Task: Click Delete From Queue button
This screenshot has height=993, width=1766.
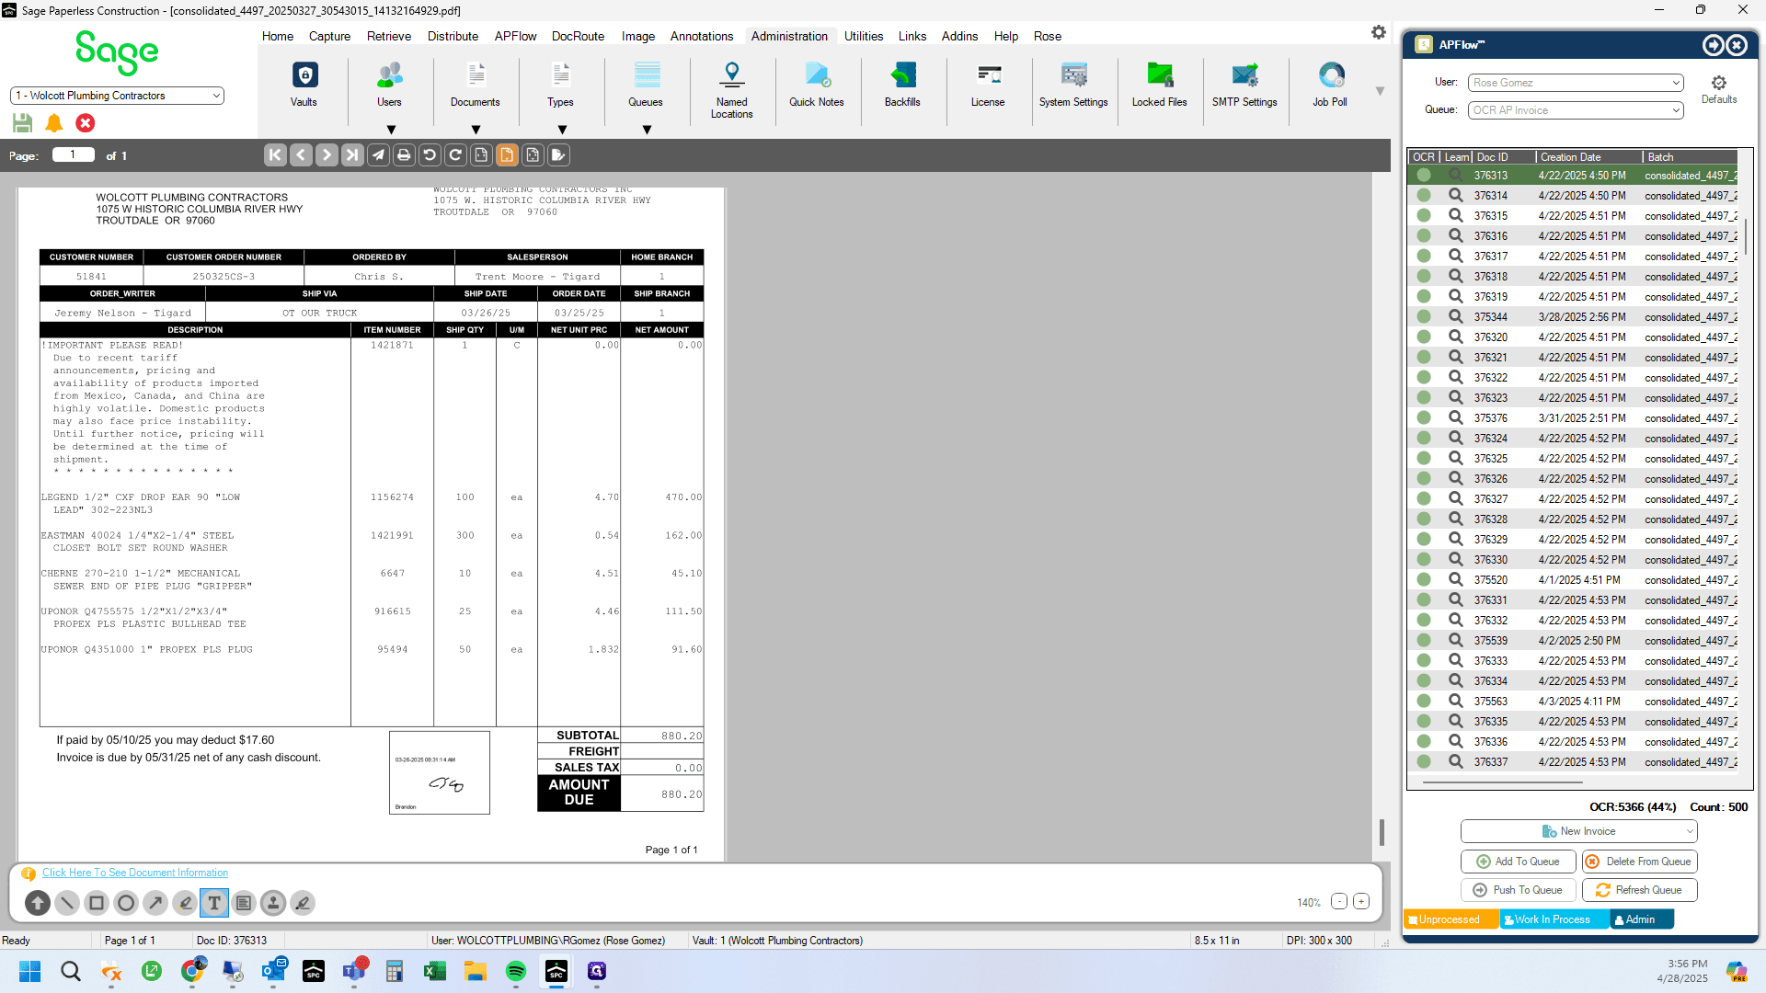Action: coord(1639,862)
